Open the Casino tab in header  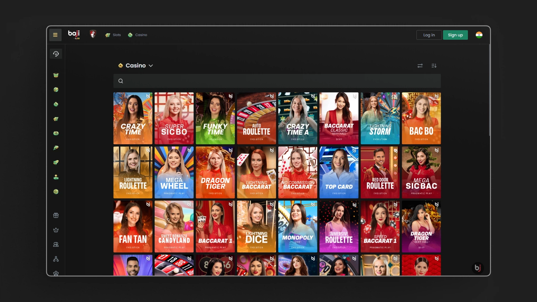point(137,35)
